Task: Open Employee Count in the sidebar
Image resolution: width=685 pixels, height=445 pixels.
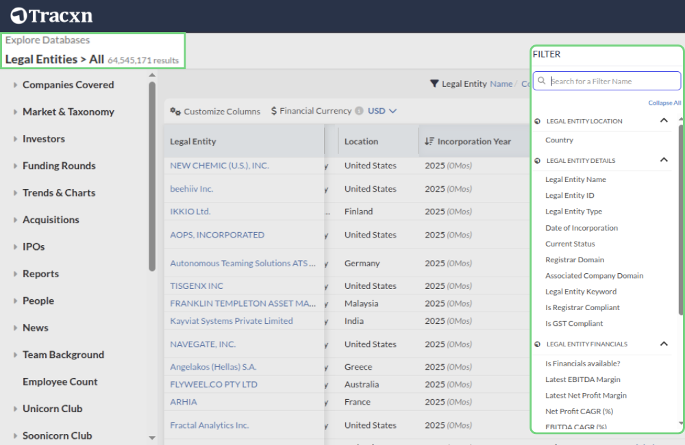Action: pyautogui.click(x=60, y=382)
